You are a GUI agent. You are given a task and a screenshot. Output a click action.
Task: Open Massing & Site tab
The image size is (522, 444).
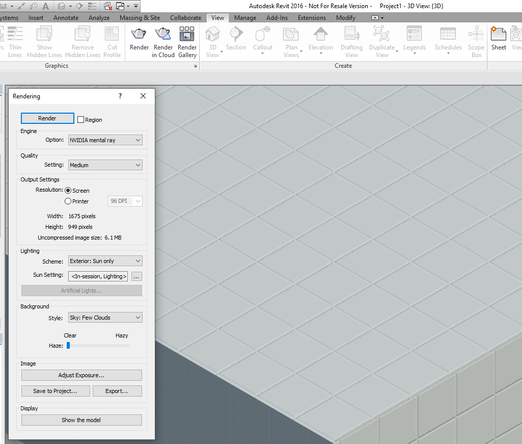[x=140, y=18]
